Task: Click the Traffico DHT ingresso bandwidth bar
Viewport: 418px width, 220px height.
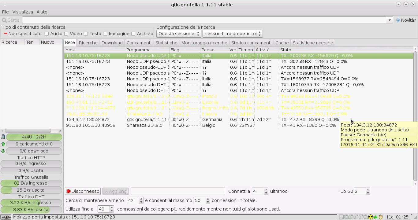Action: [x=31, y=203]
